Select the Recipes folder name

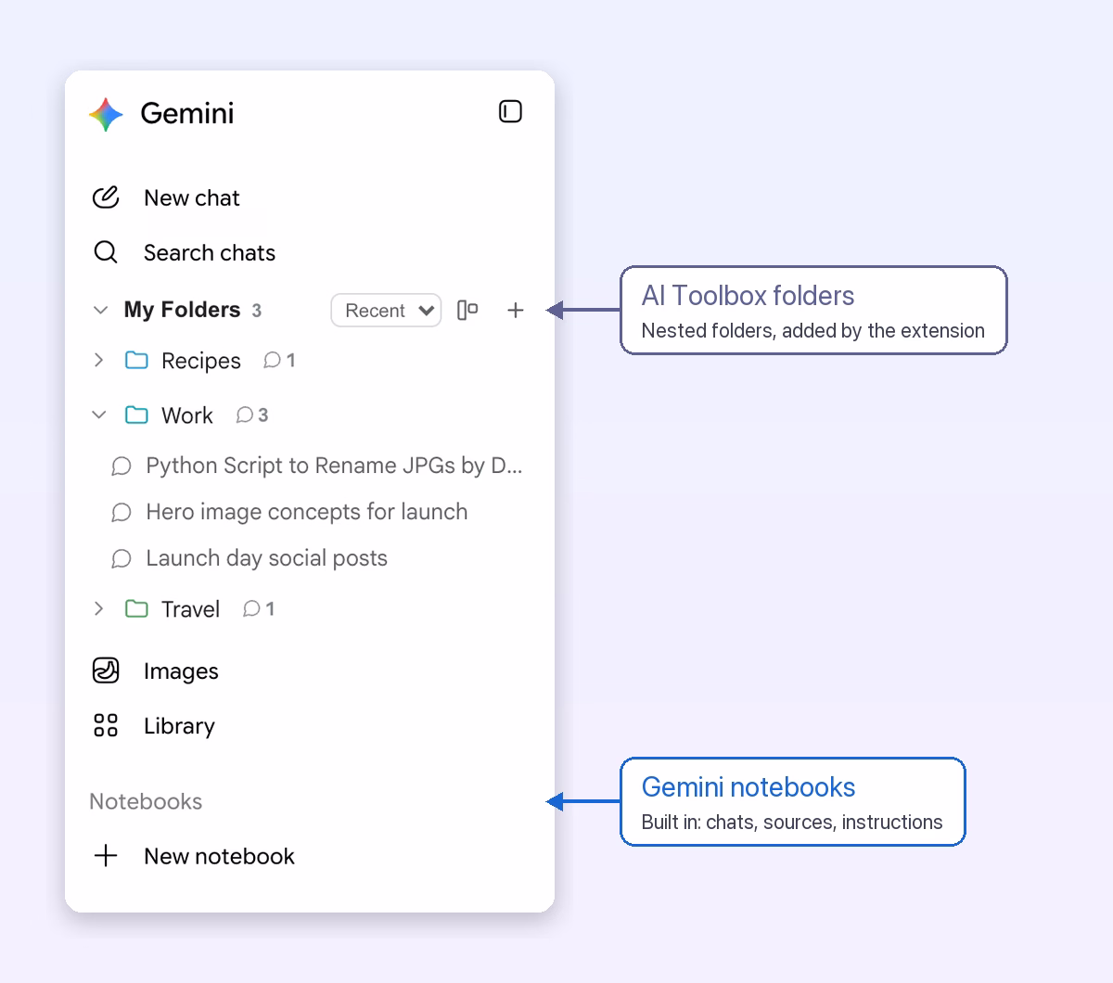pyautogui.click(x=200, y=361)
